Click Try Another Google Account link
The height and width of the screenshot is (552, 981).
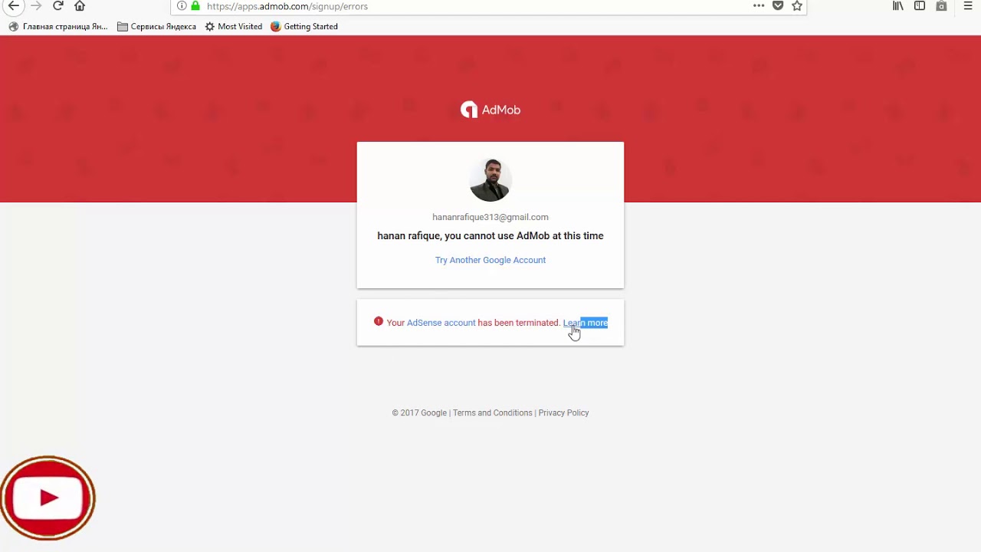490,260
